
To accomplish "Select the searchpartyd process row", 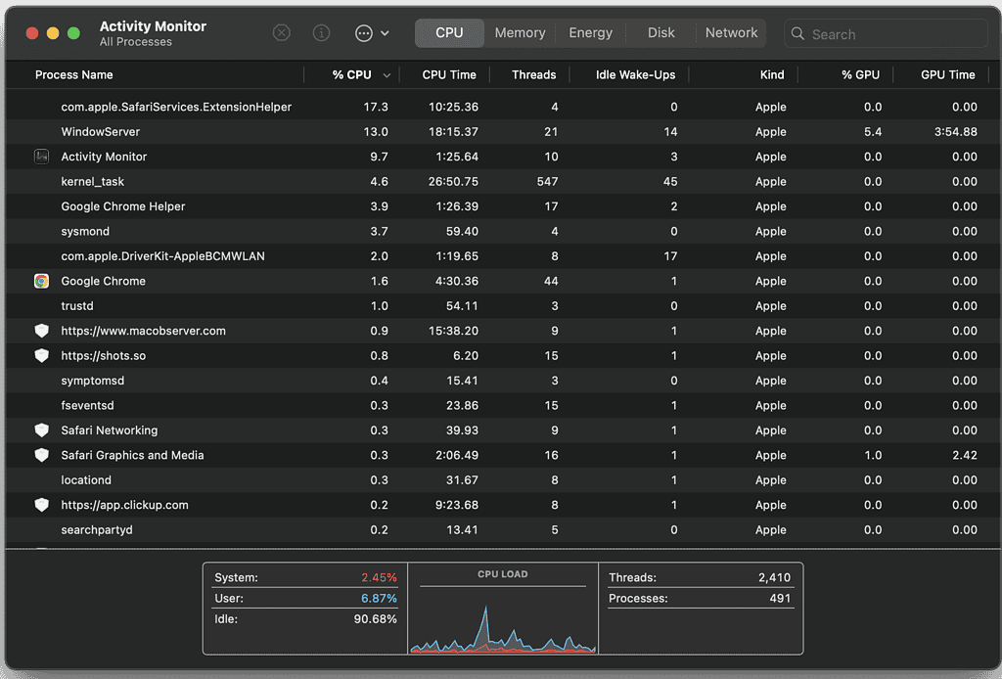I will tap(503, 530).
